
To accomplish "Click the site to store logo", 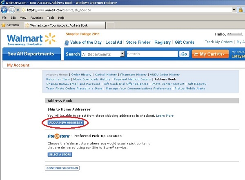I will pyautogui.click(x=58, y=136).
